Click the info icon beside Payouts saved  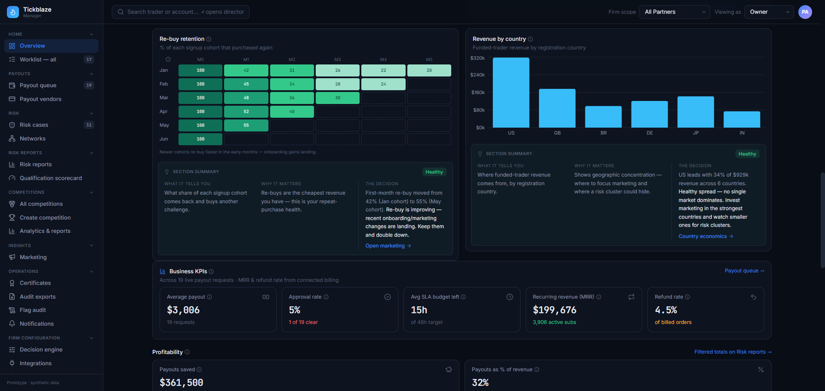[x=199, y=370]
